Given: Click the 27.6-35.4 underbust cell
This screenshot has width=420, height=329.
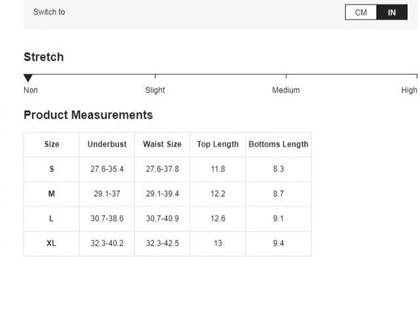Looking at the screenshot, I should (x=107, y=169).
